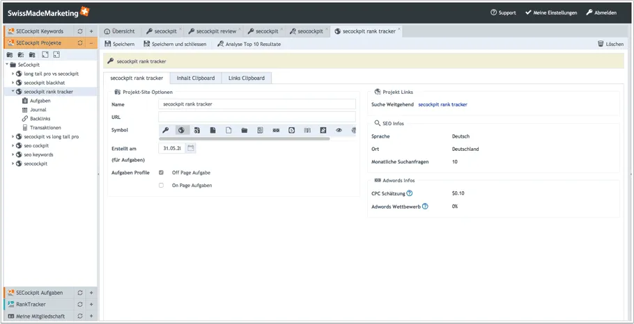Screen dimensions: 634x324
Task: Click into the URL input field
Action: pos(256,117)
